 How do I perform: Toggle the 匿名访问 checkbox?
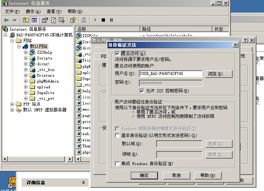(x=117, y=53)
